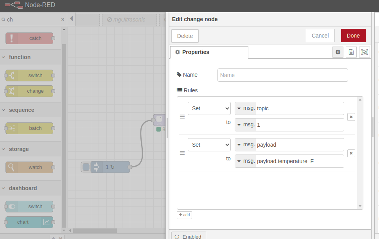Click the Done button
Viewport: 379px width, 239px height.
(x=353, y=36)
